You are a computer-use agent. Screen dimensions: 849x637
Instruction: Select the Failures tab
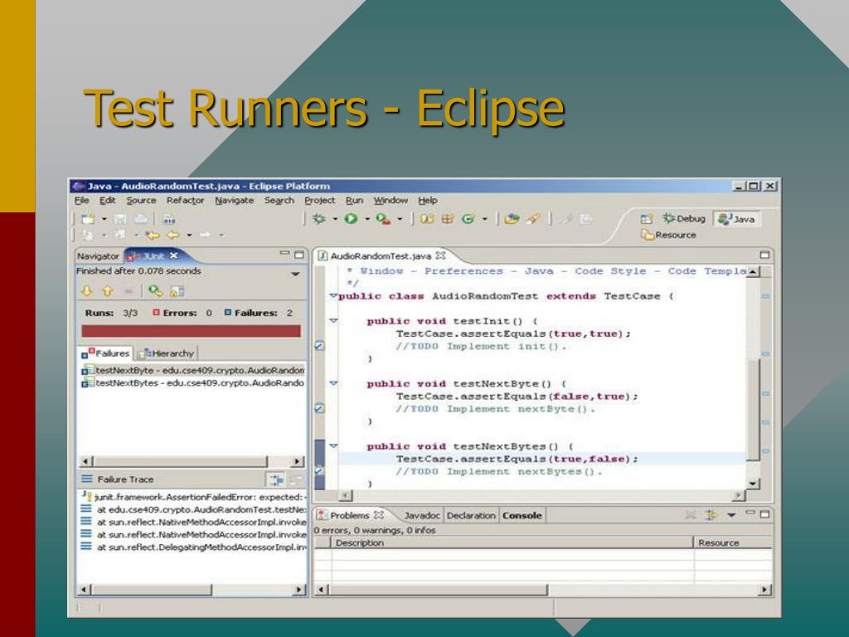click(106, 353)
